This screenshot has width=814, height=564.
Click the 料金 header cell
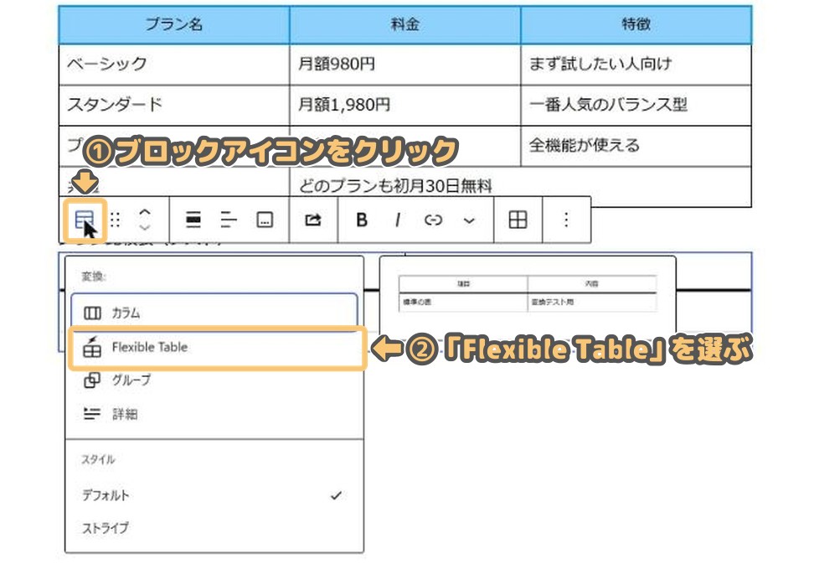(405, 24)
